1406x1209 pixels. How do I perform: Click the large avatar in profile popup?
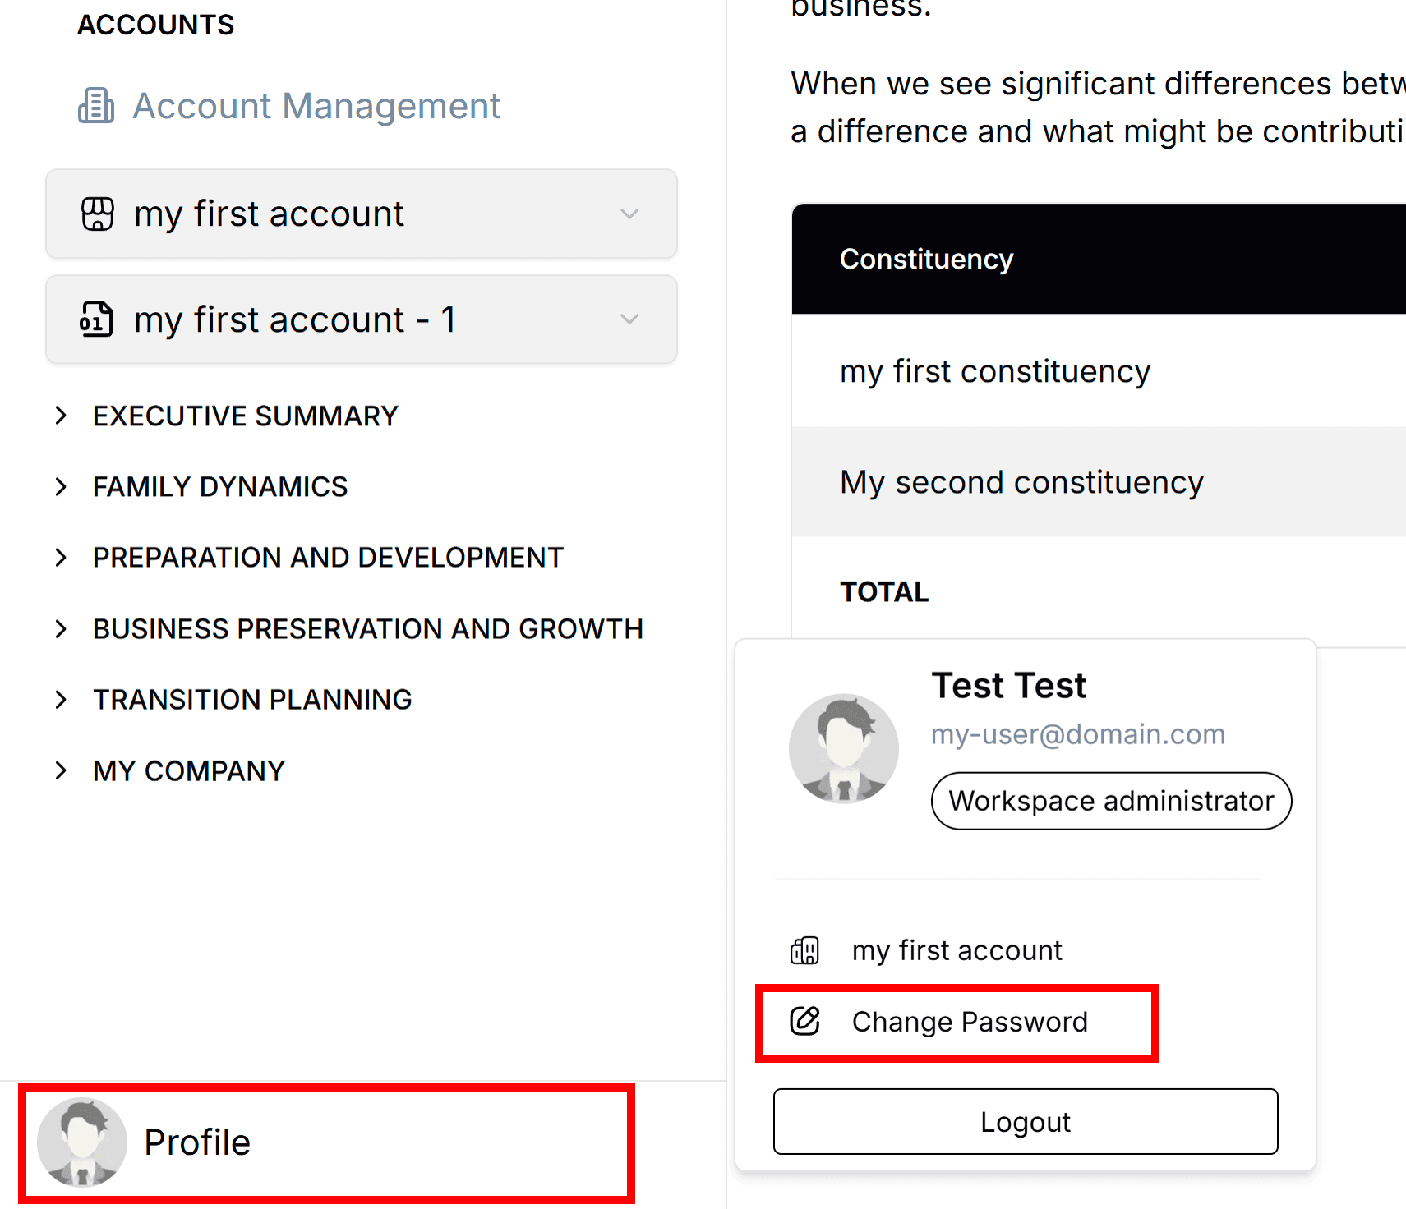[x=844, y=748]
